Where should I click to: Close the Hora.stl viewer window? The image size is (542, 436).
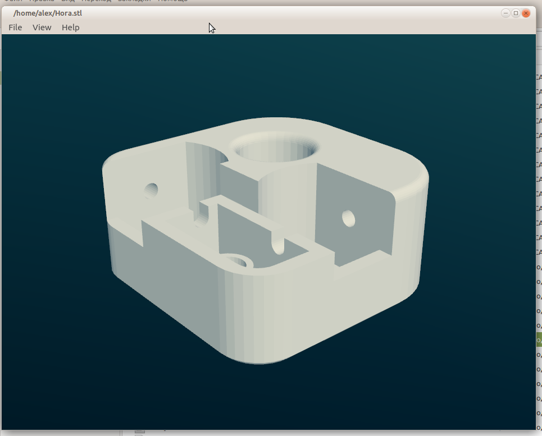(526, 13)
